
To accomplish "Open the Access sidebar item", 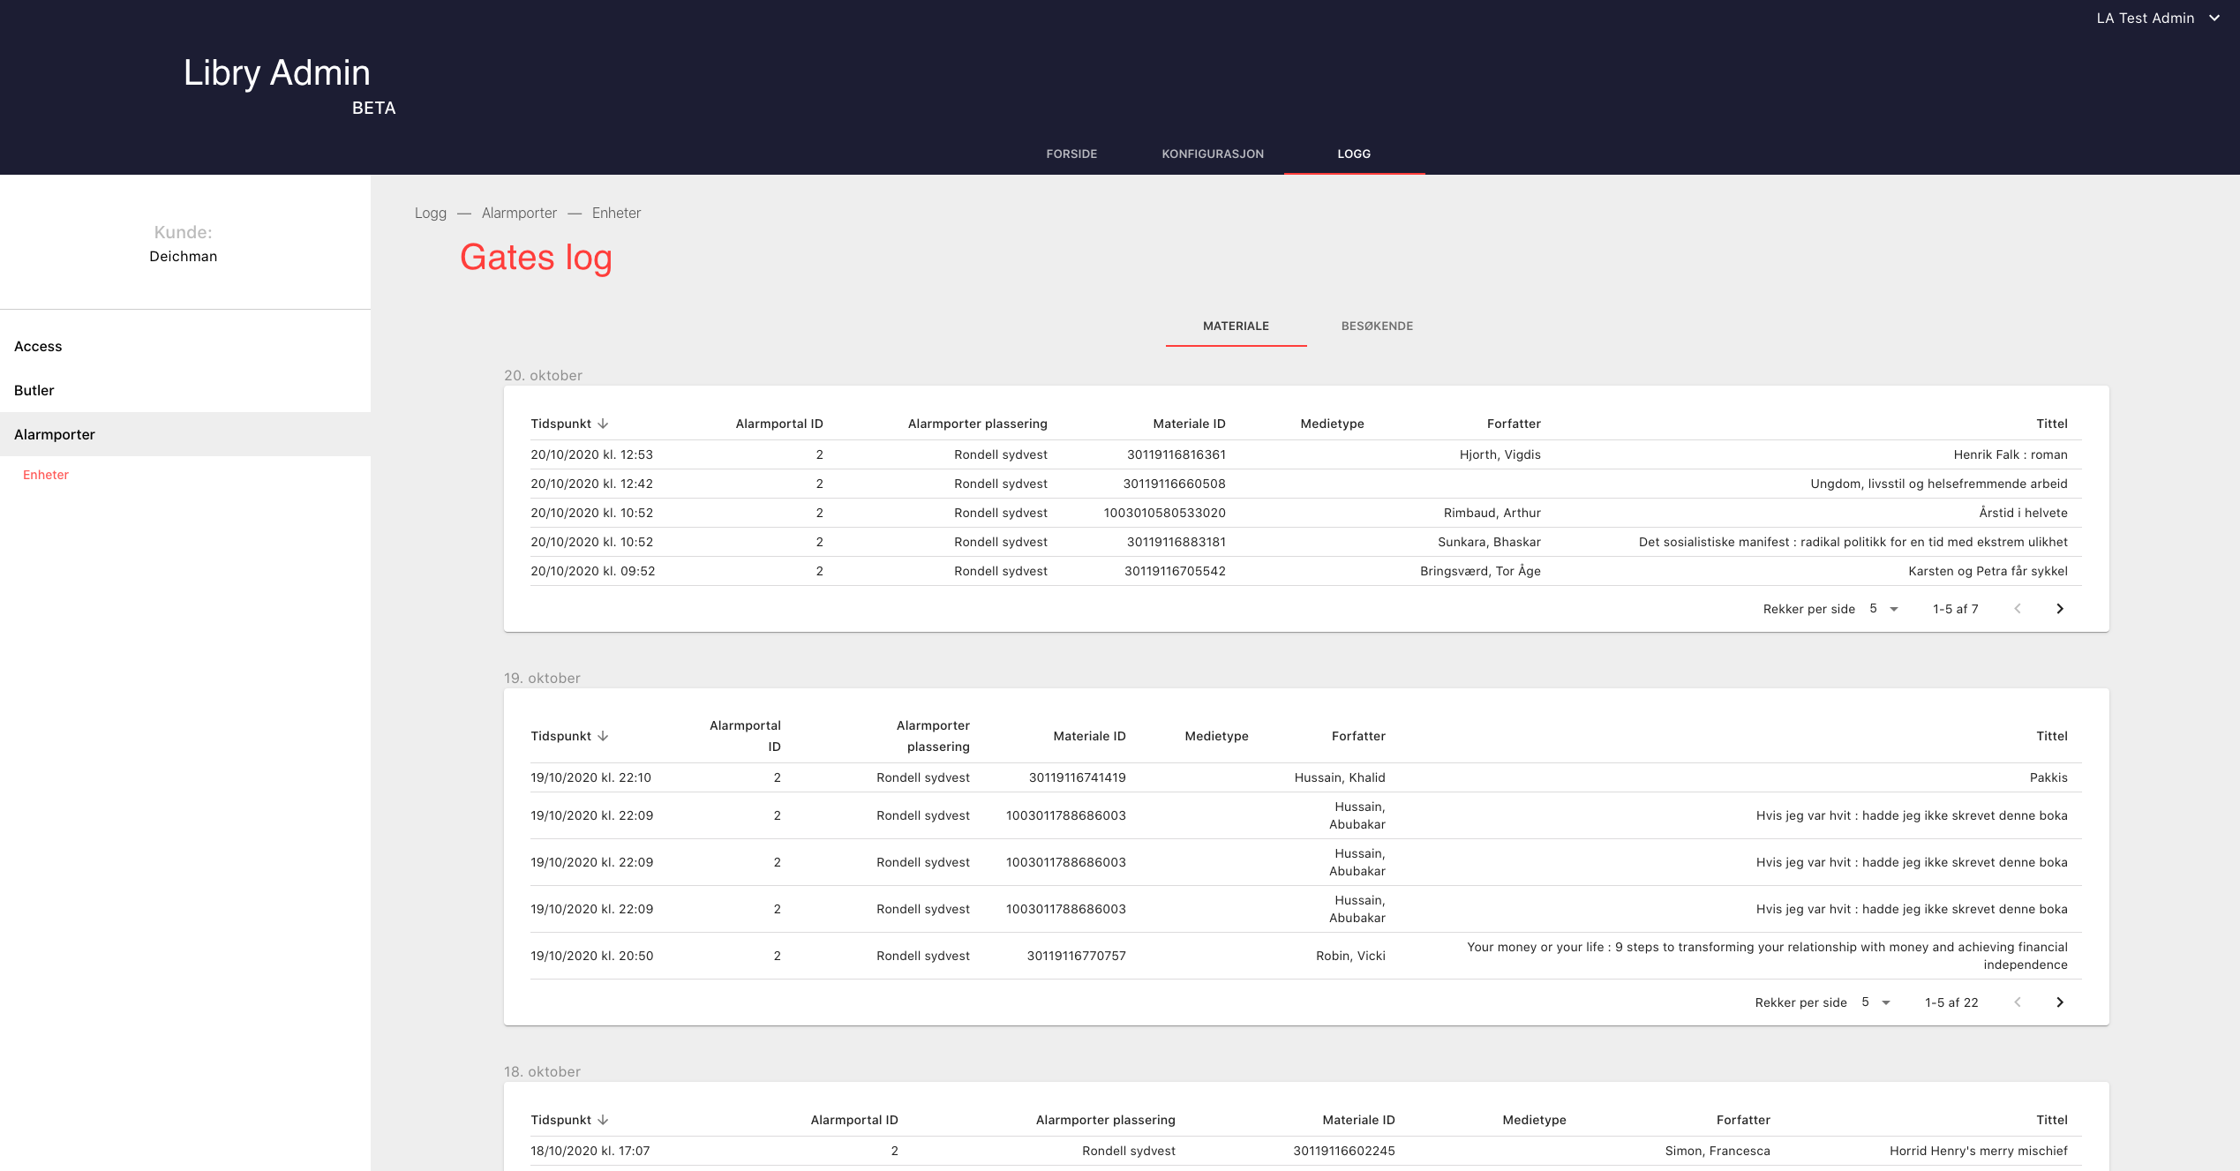I will coord(38,346).
